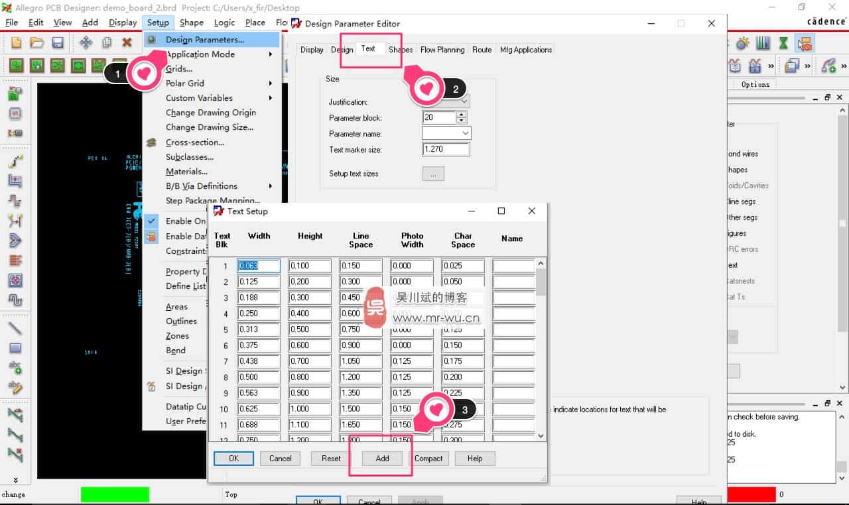Click Name field of text block 2
The width and height of the screenshot is (849, 505).
[514, 282]
